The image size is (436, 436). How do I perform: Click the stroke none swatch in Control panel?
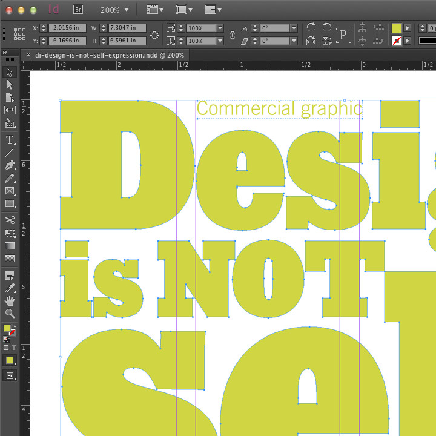click(397, 41)
